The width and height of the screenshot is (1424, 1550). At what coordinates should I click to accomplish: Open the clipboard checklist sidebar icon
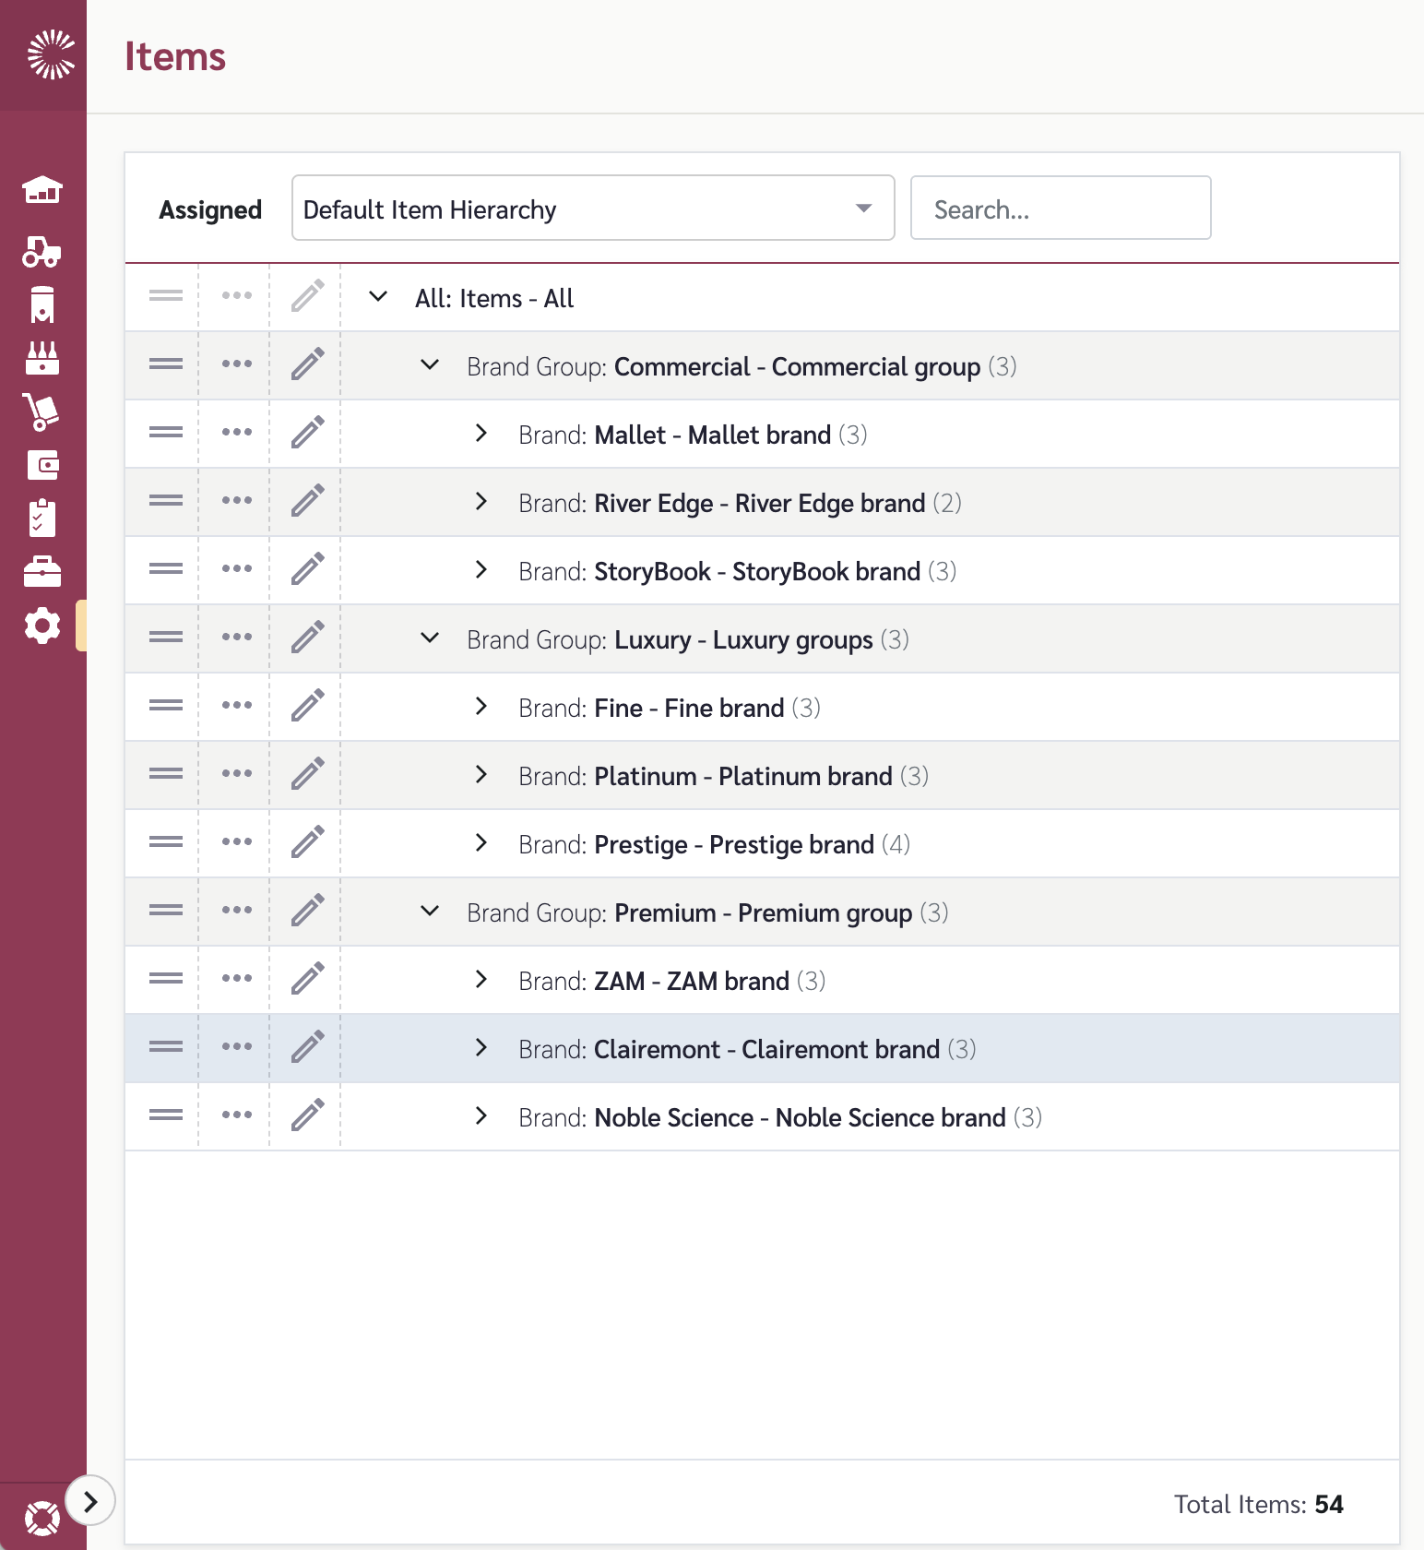coord(42,518)
